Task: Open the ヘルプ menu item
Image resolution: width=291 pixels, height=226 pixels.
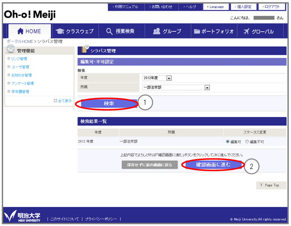Action: (x=190, y=7)
